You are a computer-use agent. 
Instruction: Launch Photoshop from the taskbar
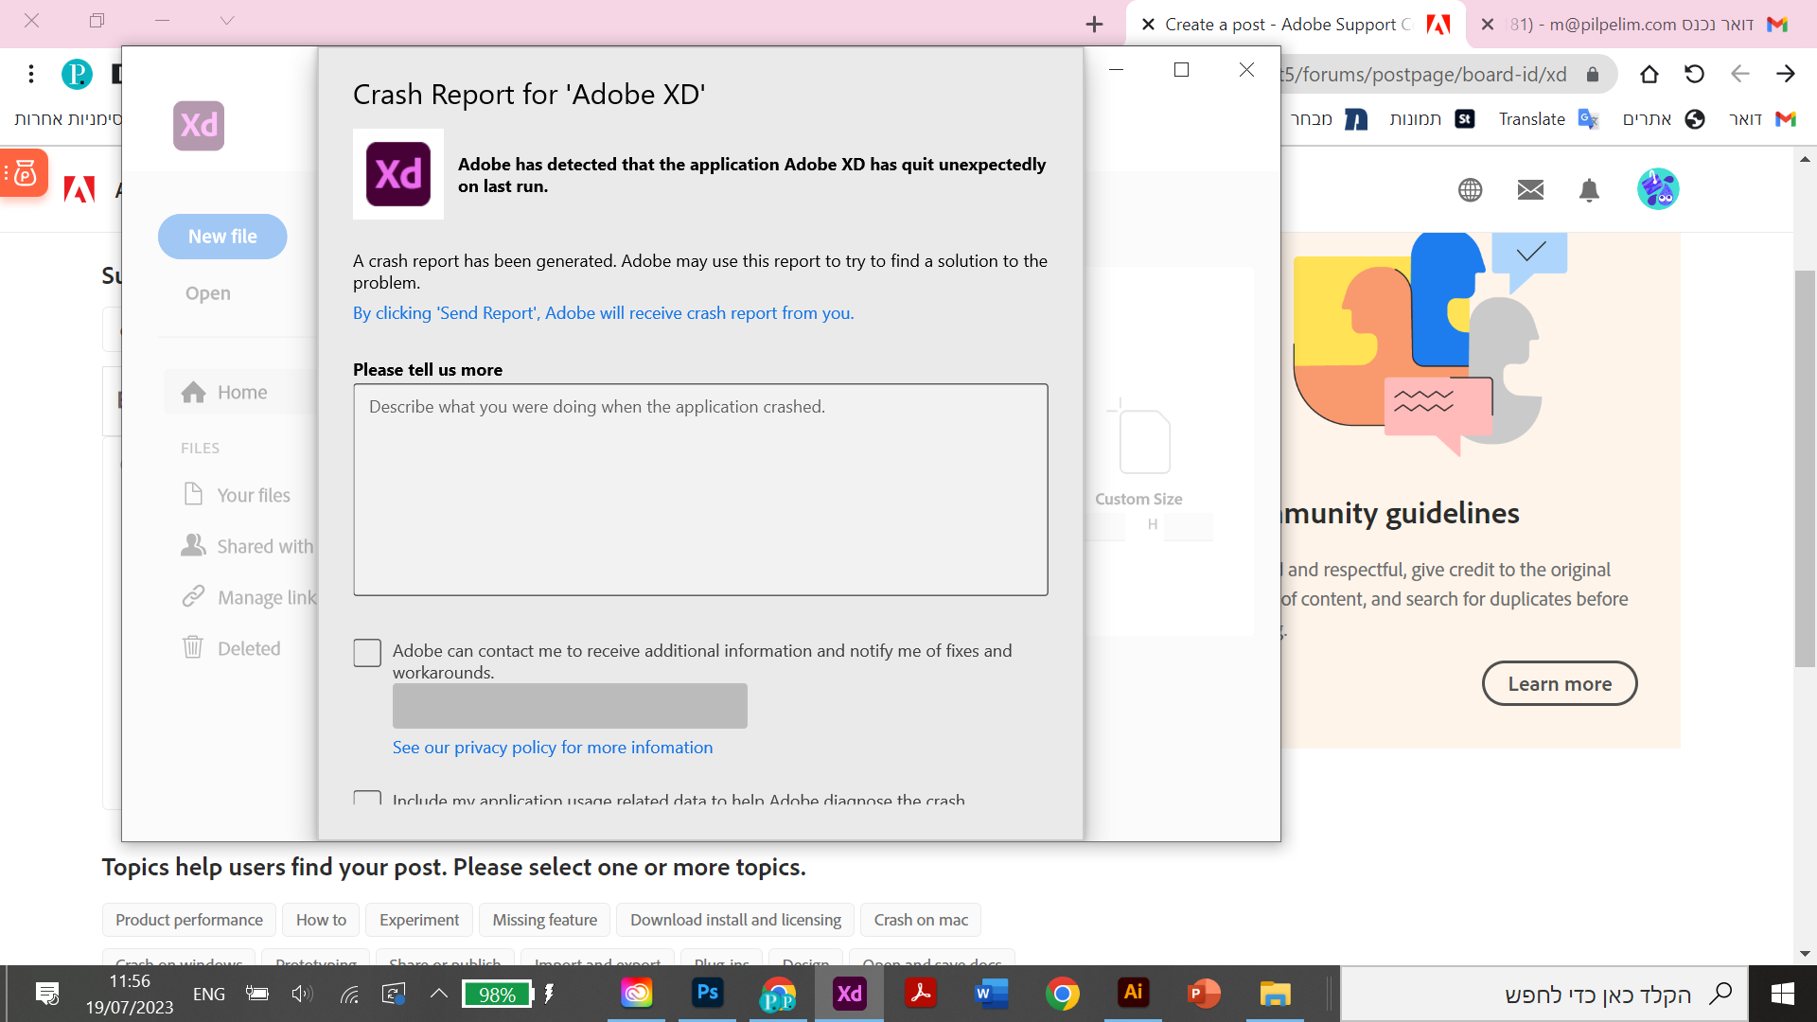click(708, 994)
